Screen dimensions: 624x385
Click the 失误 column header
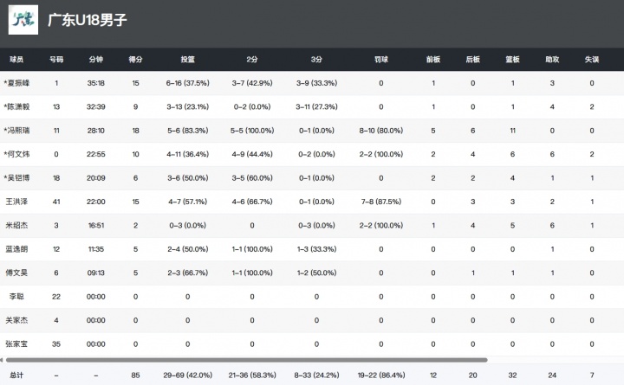591,60
